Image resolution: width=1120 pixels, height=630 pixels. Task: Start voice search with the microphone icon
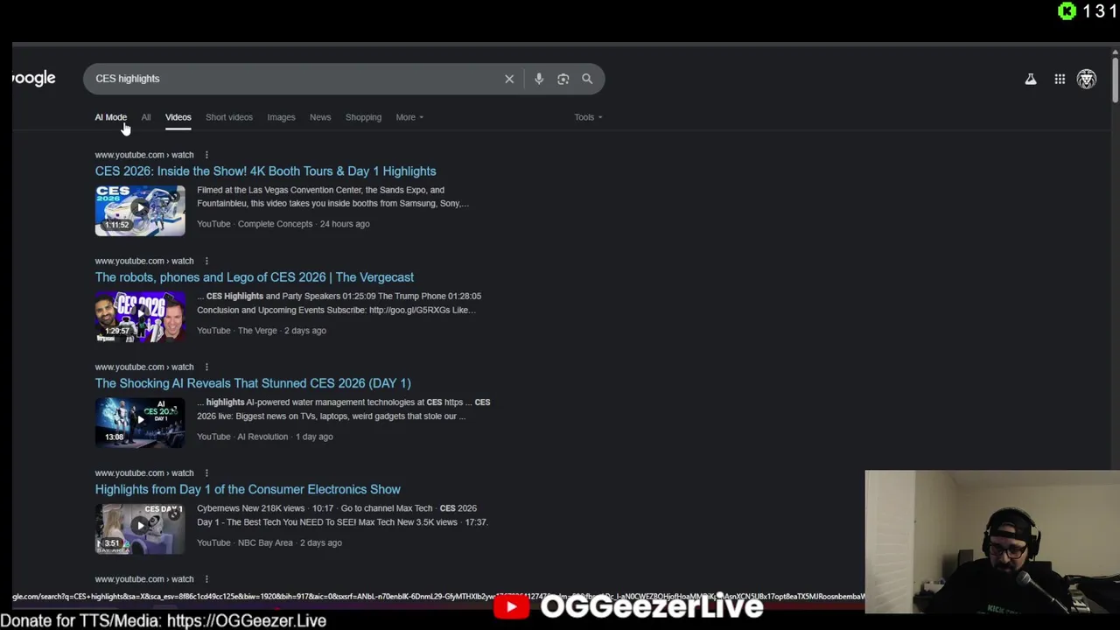[x=539, y=79]
